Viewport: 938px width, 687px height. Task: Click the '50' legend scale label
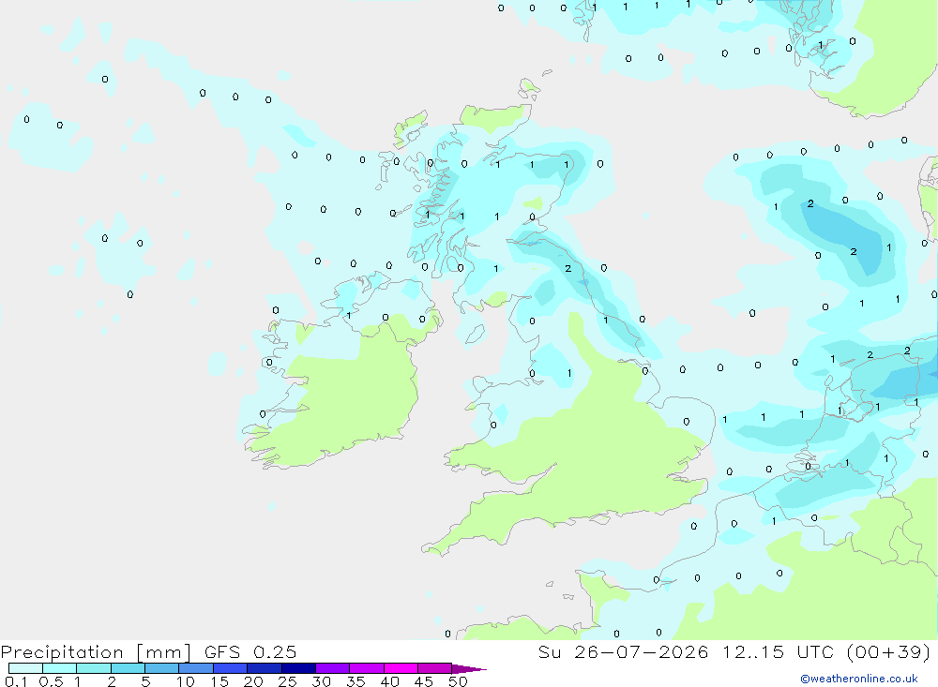pos(458,681)
